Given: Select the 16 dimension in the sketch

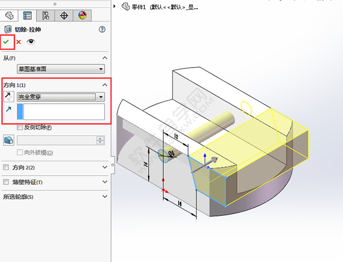Looking at the screenshot, I should [179, 203].
